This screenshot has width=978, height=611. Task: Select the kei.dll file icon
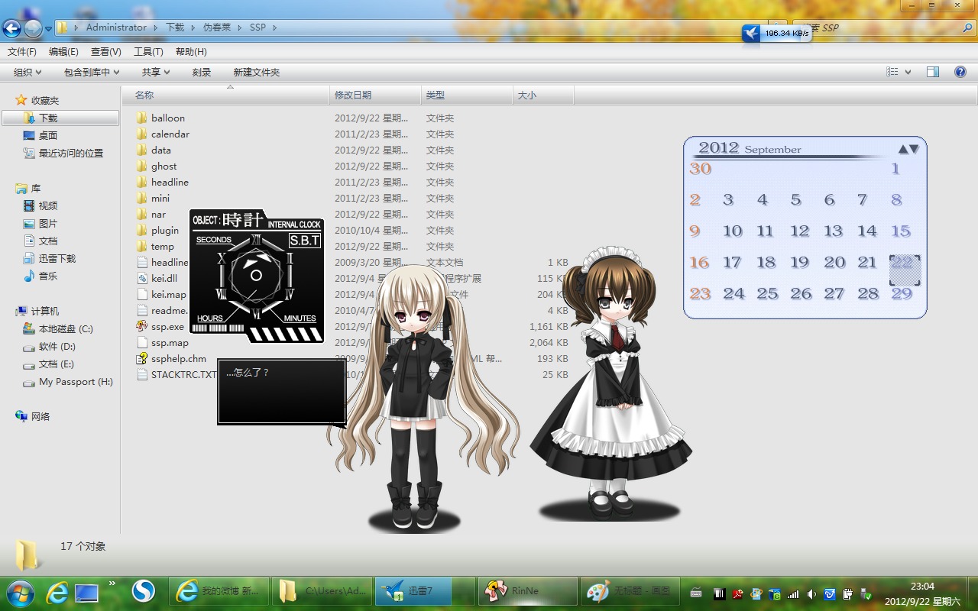click(x=142, y=278)
